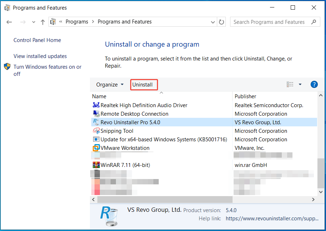Image resolution: width=326 pixels, height=231 pixels.
Task: Expand the address bar history chevron
Action: (213, 22)
